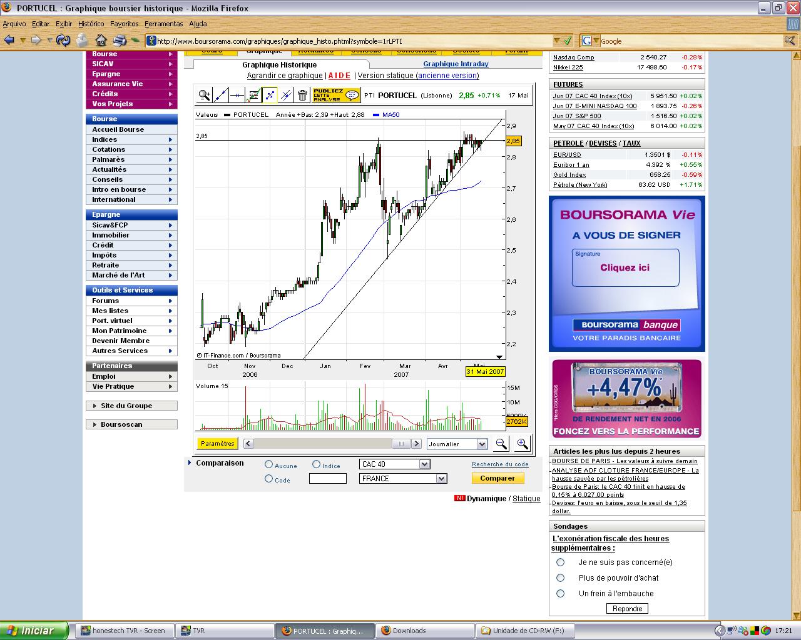
Task: Open the Arquivo menu
Action: (14, 24)
